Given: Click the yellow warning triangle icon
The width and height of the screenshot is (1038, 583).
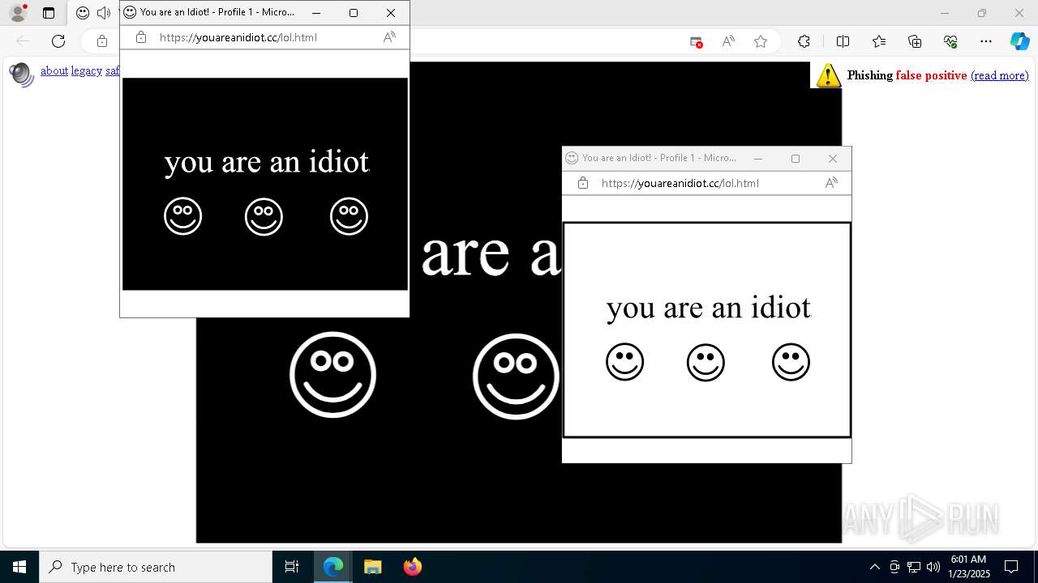Looking at the screenshot, I should pos(828,75).
